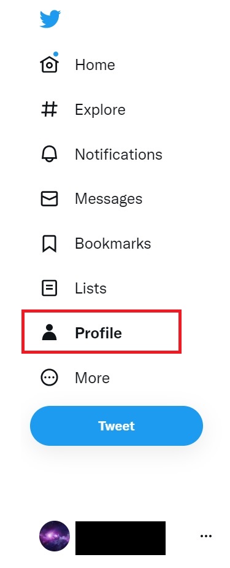Select the Explore hashtag icon

pyautogui.click(x=50, y=109)
